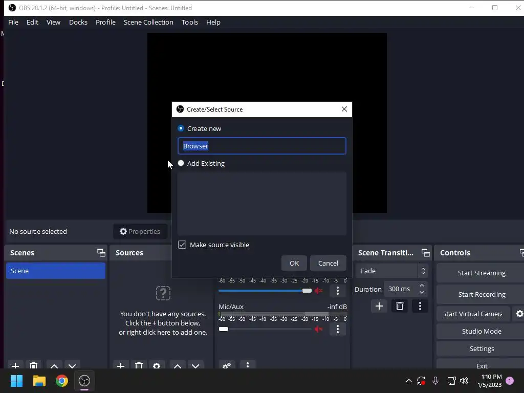524x393 pixels.
Task: Add a new scene transition with plus icon
Action: tap(379, 306)
